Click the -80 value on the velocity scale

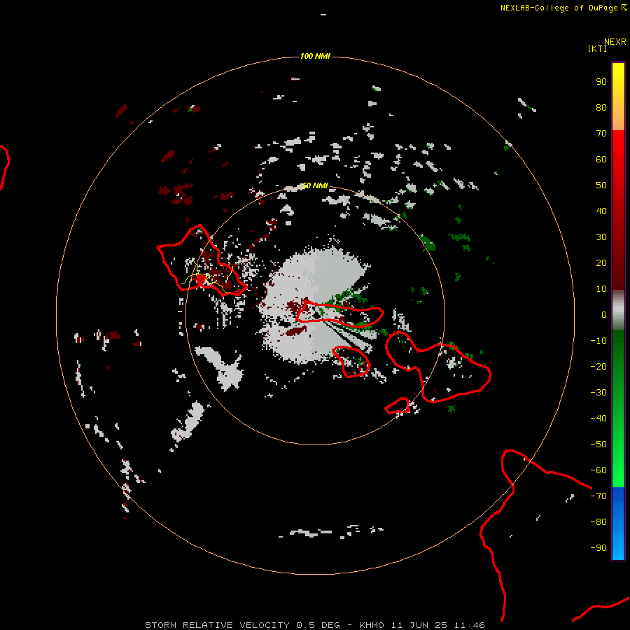click(x=598, y=522)
